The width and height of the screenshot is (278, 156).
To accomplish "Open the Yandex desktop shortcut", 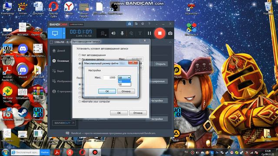I will (x=69, y=8).
